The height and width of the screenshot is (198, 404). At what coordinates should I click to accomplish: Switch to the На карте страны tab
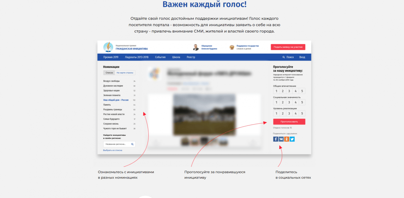click(x=125, y=73)
